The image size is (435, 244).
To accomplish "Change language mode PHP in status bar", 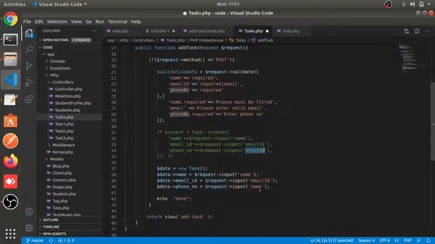I will (408, 241).
